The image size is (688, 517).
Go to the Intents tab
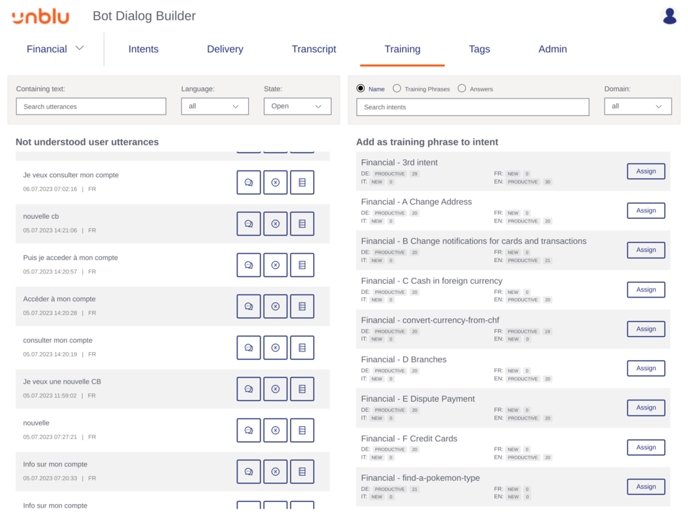[x=143, y=49]
